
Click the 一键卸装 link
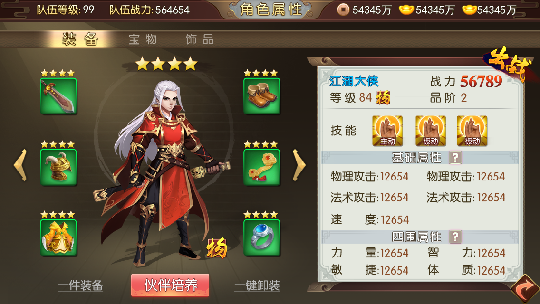[x=257, y=286]
